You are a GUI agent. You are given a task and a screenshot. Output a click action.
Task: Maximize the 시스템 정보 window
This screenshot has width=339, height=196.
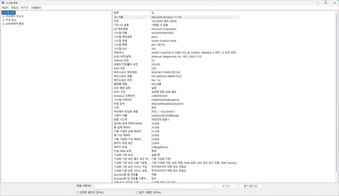tap(326, 3)
